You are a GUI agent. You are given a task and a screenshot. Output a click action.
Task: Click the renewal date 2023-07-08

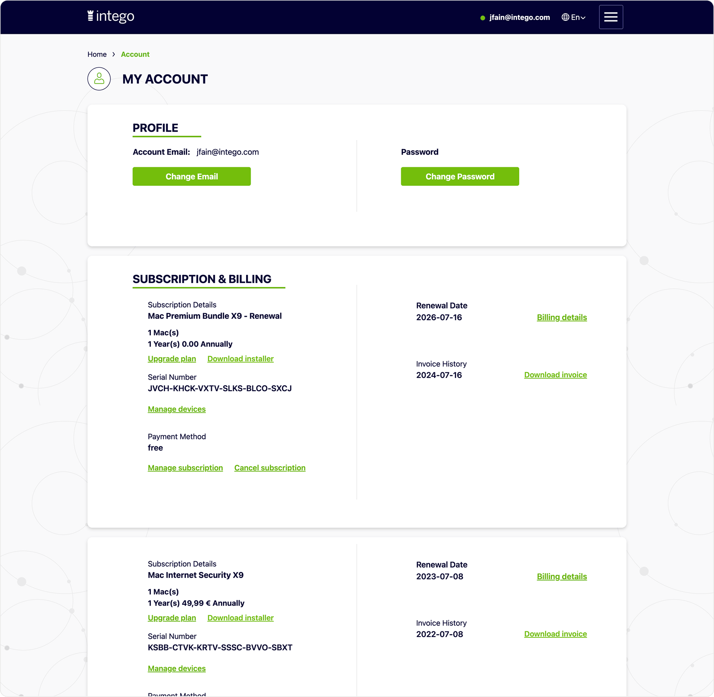click(439, 576)
